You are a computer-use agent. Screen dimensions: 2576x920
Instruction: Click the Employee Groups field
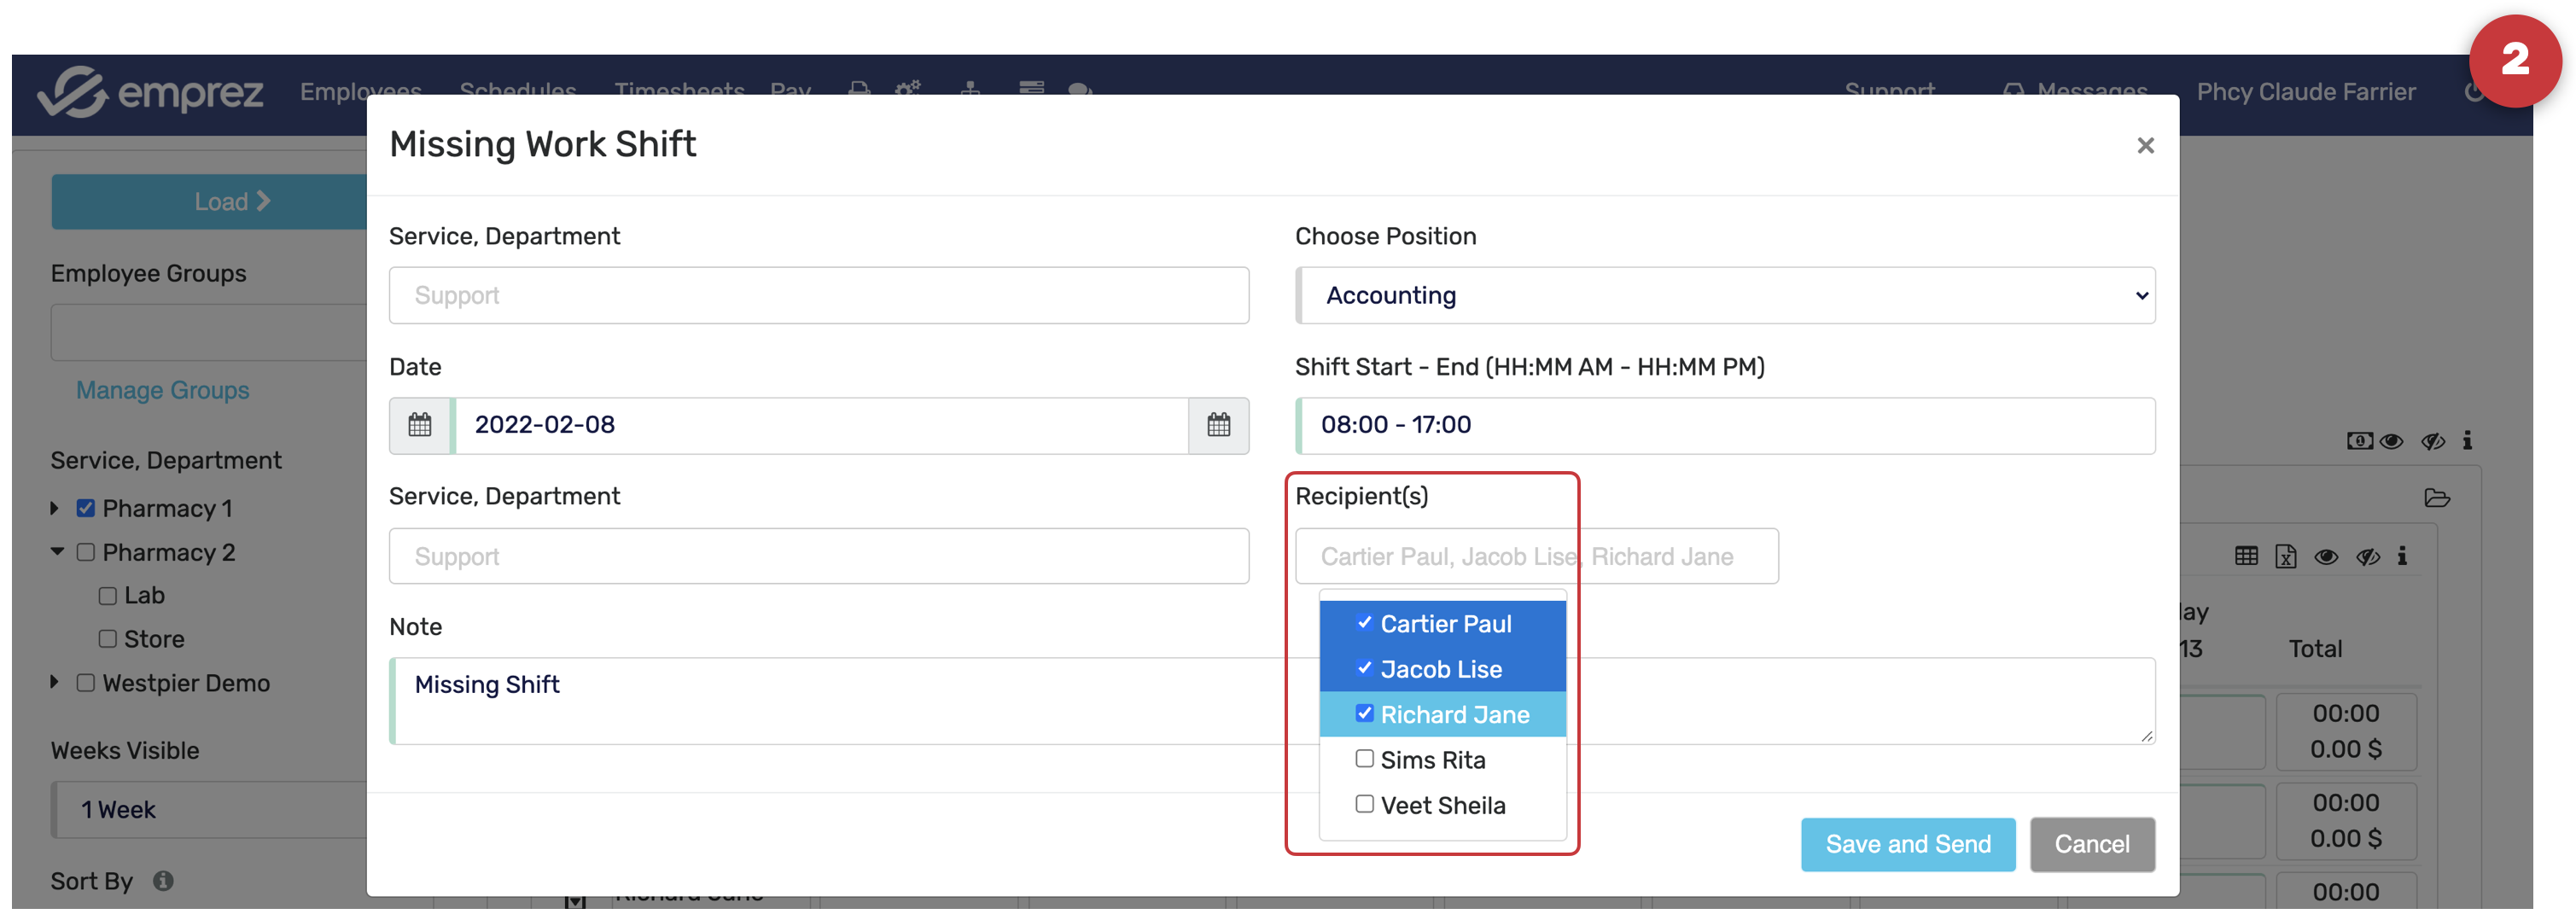[210, 333]
